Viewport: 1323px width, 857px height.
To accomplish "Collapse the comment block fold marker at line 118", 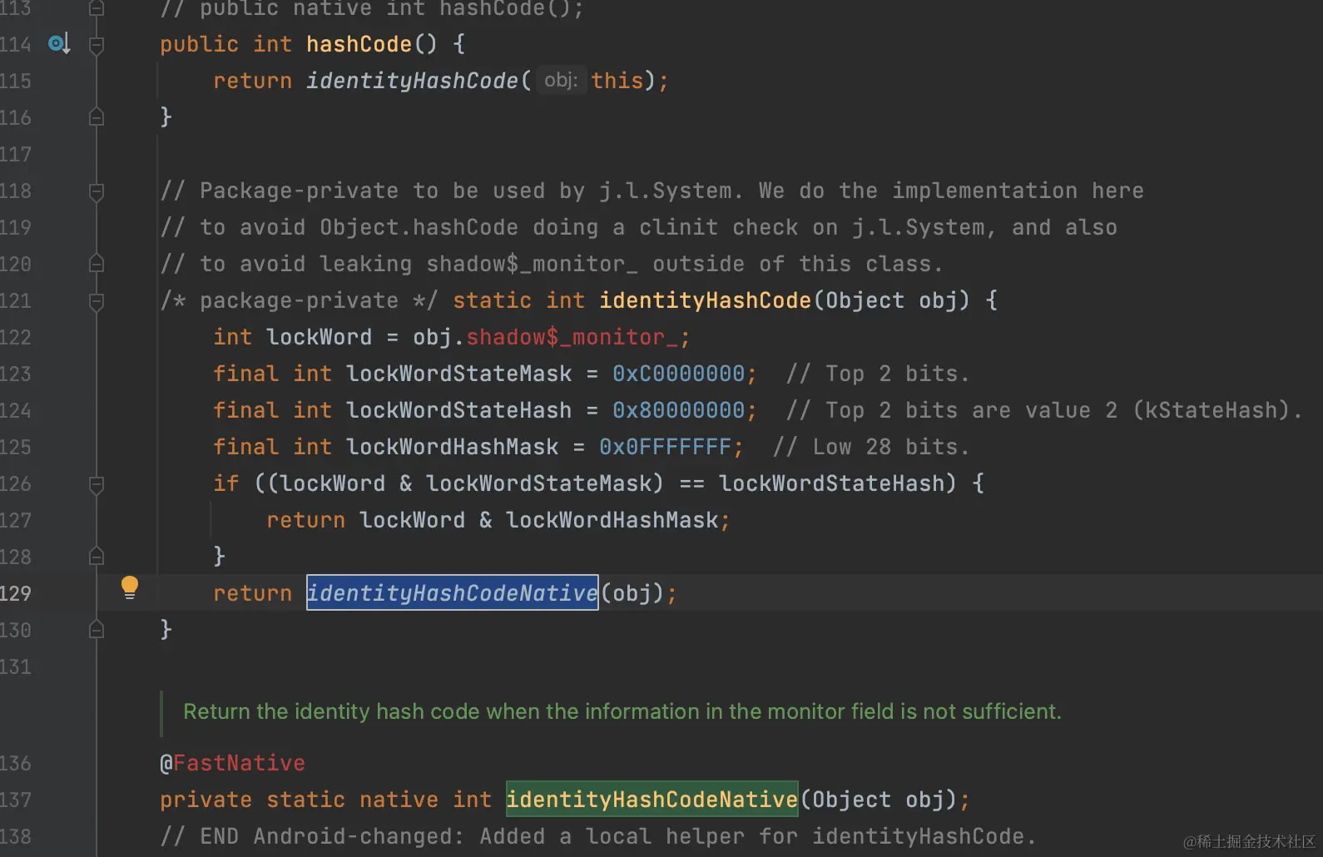I will click(x=97, y=192).
